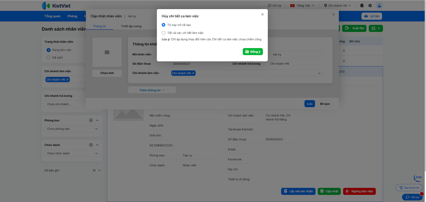This screenshot has height=202, width=426.
Task: Click the Tạp vụ department value
Action: pos(187,155)
